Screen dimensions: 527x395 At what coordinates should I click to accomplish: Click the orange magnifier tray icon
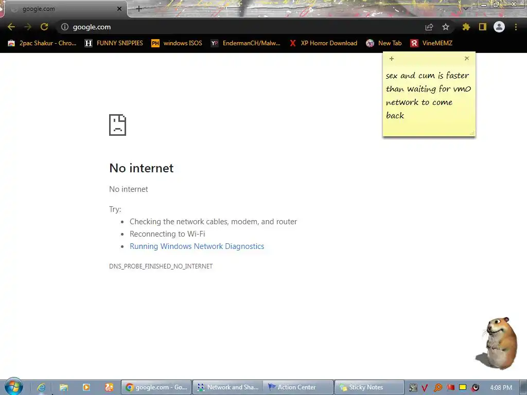tap(438, 388)
